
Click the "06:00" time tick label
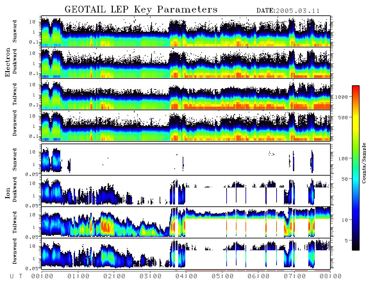(259, 277)
